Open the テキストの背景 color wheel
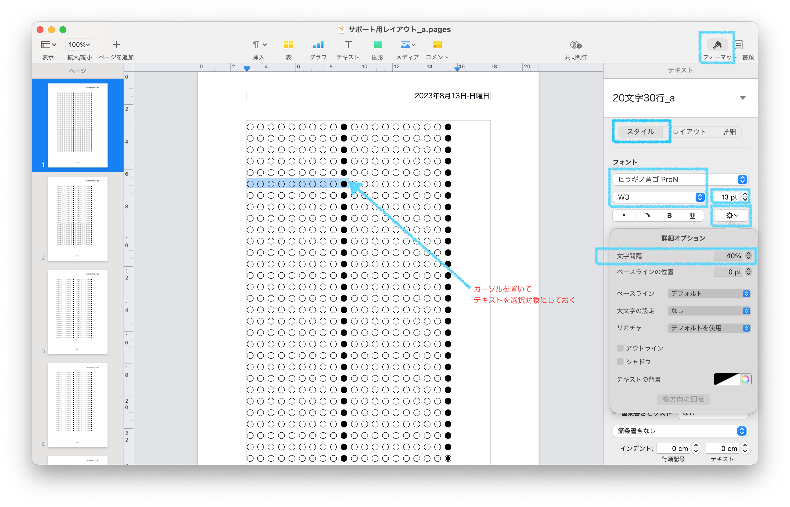The width and height of the screenshot is (790, 507). (x=745, y=379)
